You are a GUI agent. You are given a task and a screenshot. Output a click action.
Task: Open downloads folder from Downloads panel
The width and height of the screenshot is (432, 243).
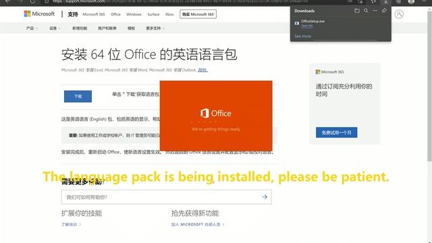coord(357,11)
